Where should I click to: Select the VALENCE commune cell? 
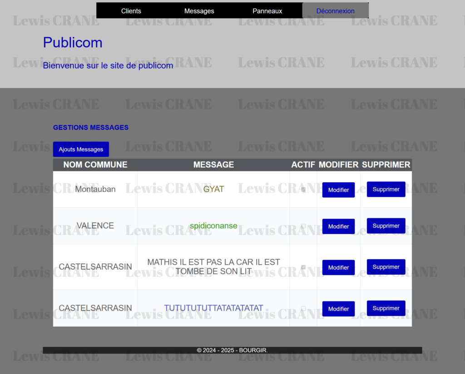(95, 226)
